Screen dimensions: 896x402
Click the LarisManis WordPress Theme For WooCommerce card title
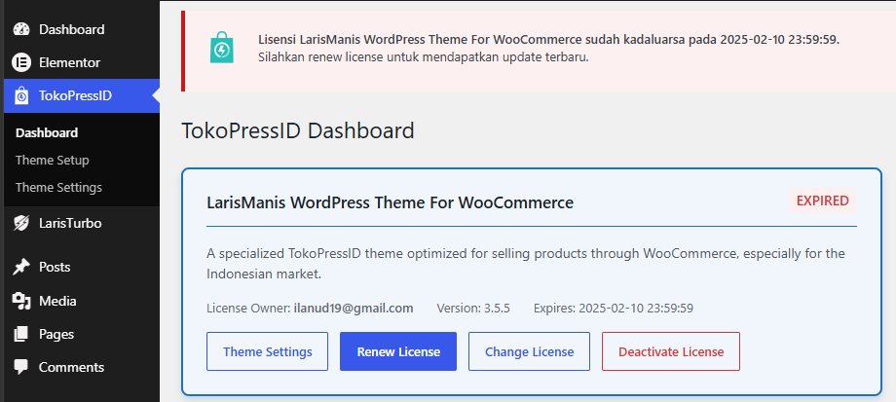[390, 202]
